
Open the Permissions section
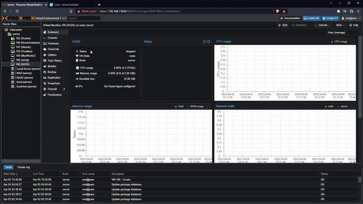coord(55,95)
